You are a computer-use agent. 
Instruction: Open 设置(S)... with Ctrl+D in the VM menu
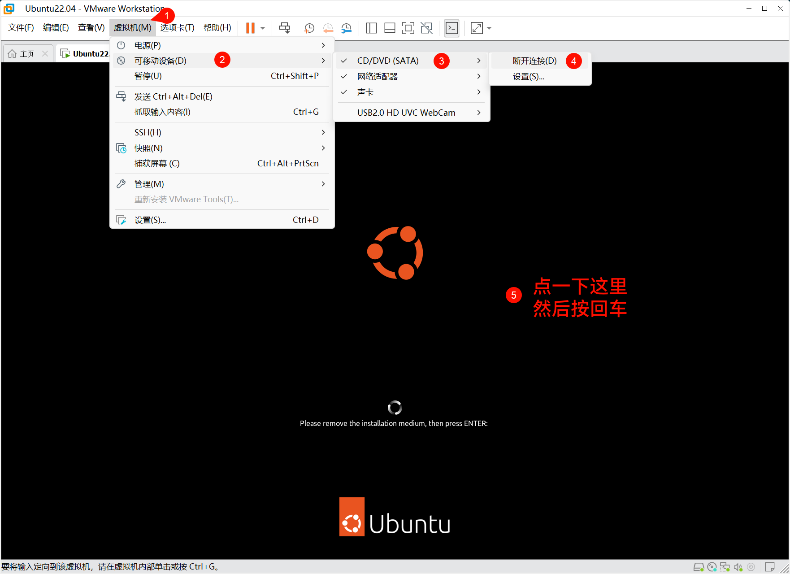[x=222, y=220]
